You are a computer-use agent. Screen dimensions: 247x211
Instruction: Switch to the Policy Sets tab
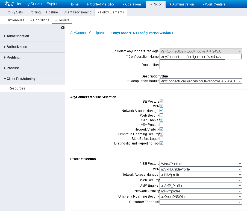coord(14,12)
